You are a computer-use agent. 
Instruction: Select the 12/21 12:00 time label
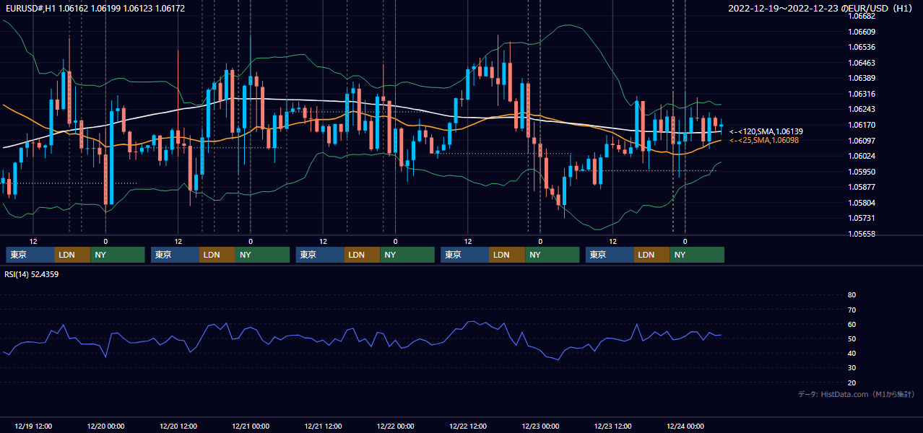pyautogui.click(x=323, y=426)
